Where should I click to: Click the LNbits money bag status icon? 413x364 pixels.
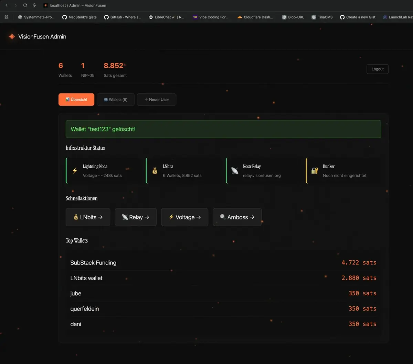tap(155, 171)
